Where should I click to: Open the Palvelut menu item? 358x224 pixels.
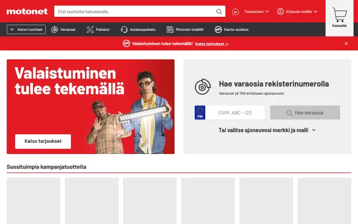(98, 30)
